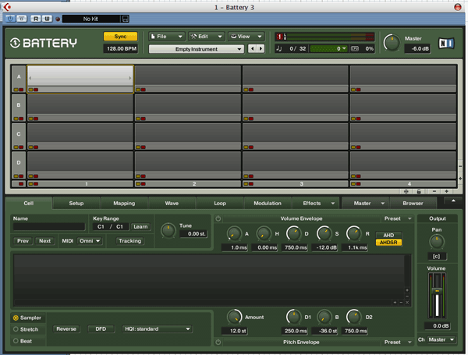
Task: Switch to the Mapping tab
Action: click(124, 204)
